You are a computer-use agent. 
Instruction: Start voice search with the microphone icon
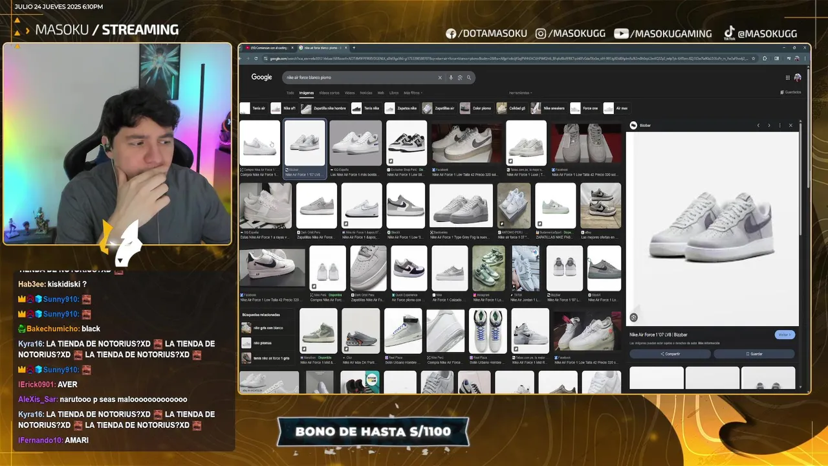click(451, 78)
